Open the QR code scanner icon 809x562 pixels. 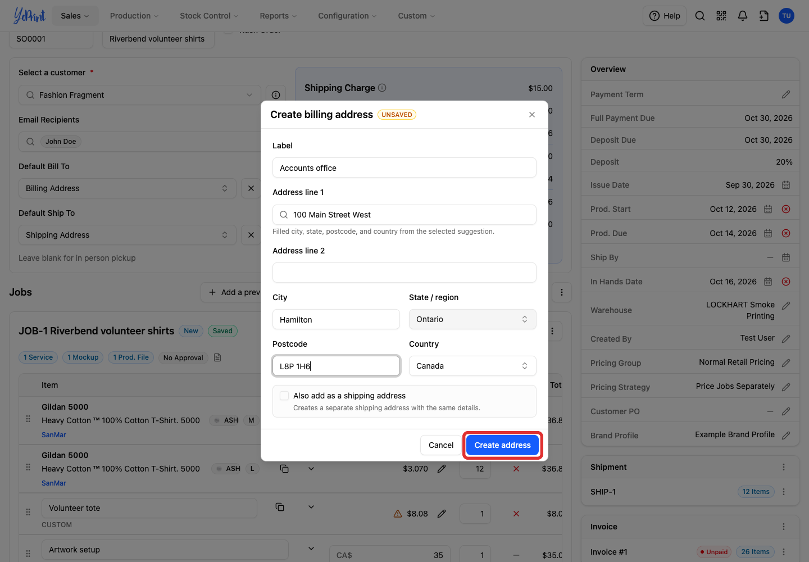(721, 16)
